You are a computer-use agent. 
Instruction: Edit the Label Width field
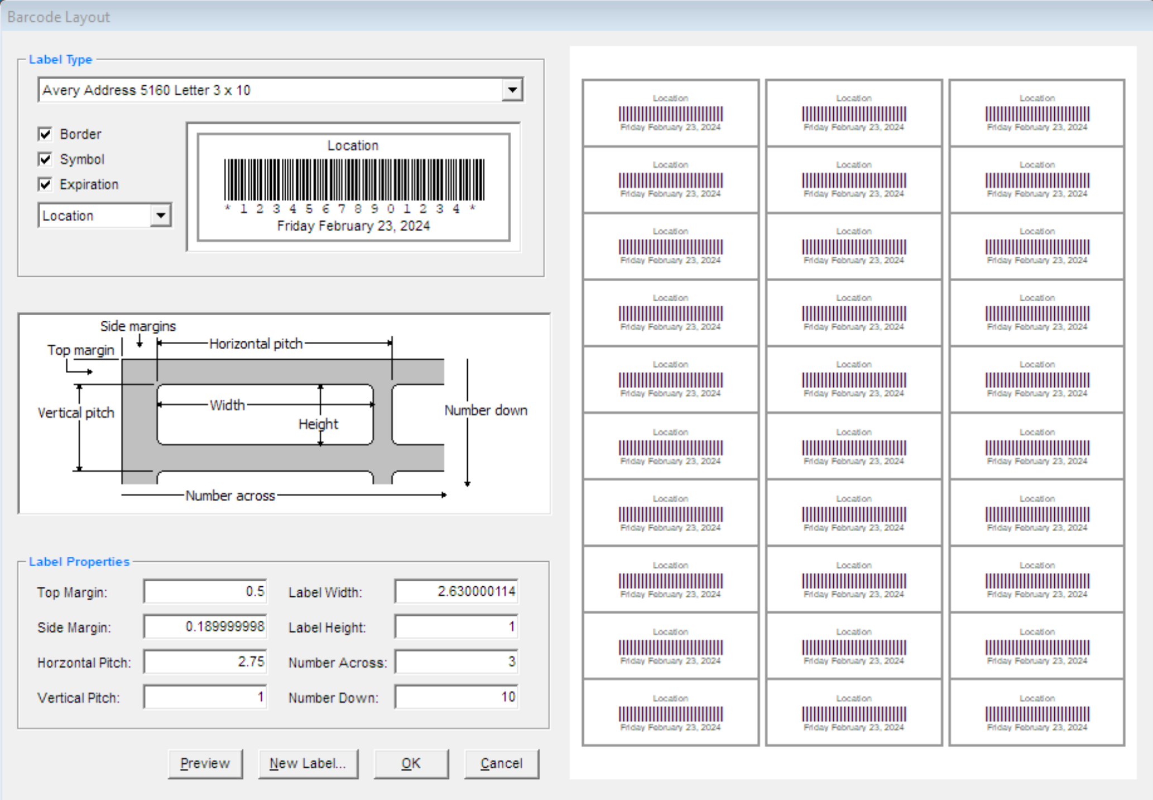coord(457,591)
